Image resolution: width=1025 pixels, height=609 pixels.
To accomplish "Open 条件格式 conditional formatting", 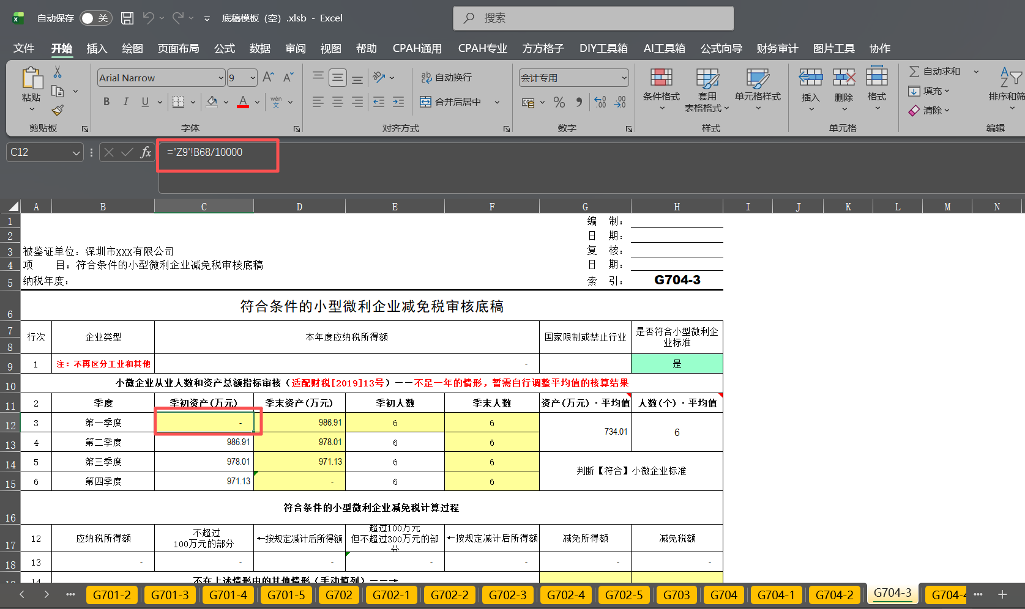I will pyautogui.click(x=662, y=89).
